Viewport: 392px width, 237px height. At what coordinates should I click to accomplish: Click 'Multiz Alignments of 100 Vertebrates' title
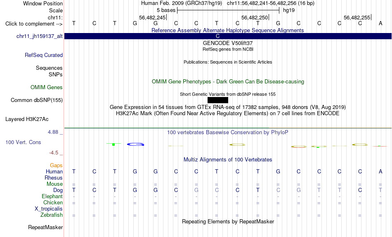coord(228,160)
